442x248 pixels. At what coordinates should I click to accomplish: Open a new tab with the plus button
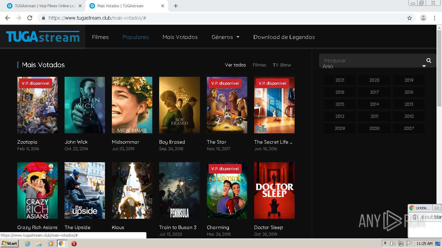pyautogui.click(x=176, y=6)
